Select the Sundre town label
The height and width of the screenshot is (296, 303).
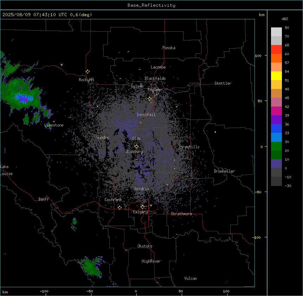point(103,137)
